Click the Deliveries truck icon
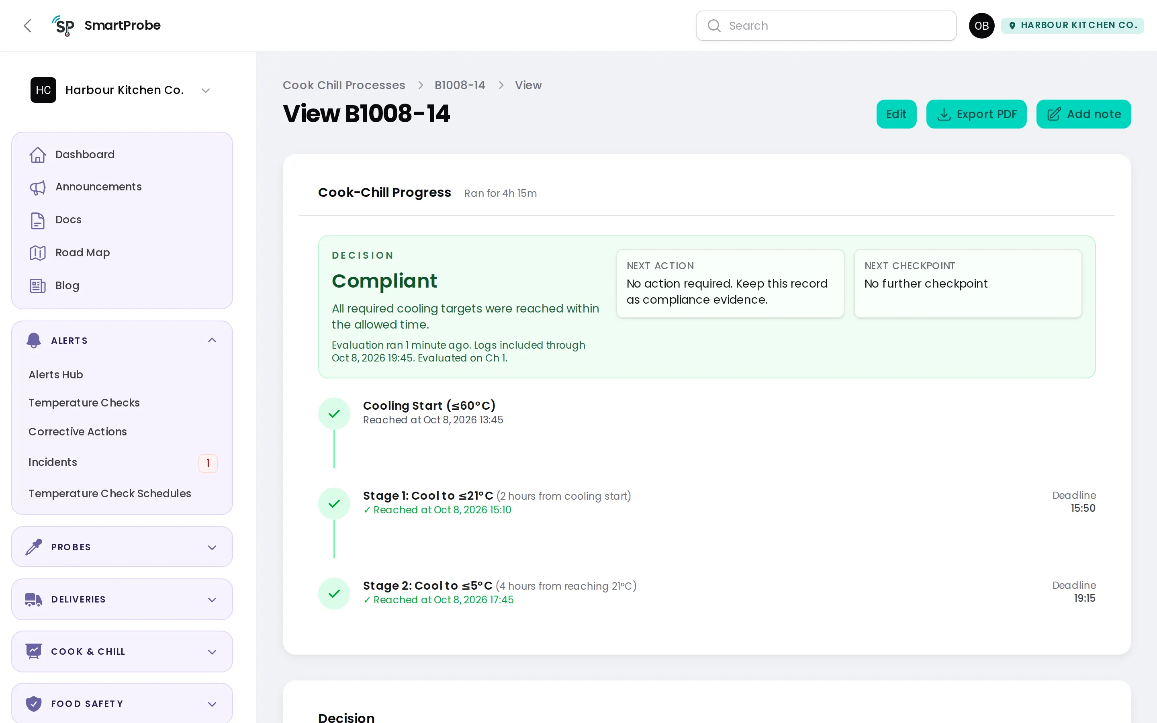Viewport: 1157px width, 723px height. click(33, 599)
